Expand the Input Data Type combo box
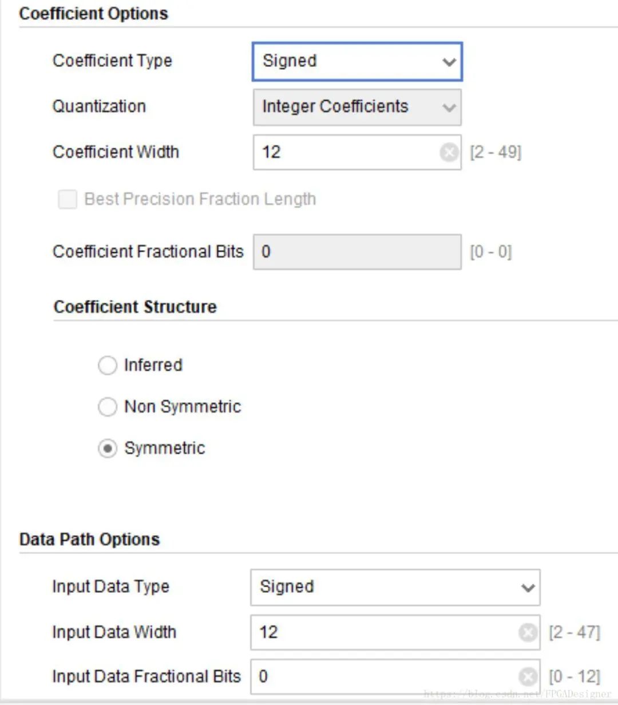The width and height of the screenshot is (618, 705). pos(383,587)
